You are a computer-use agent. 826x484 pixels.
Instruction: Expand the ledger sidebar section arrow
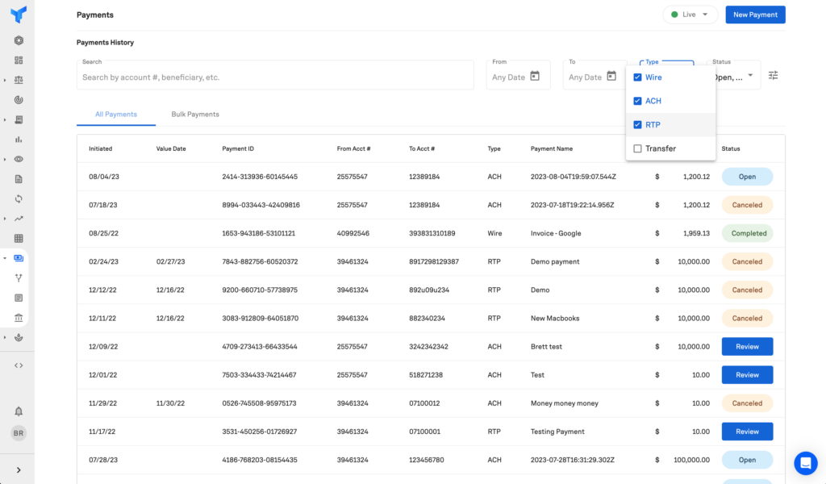[x=5, y=120]
